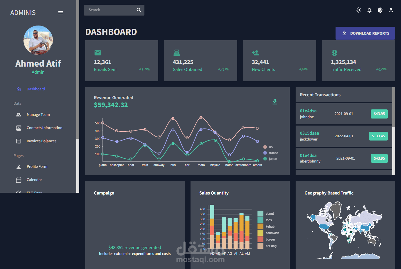The width and height of the screenshot is (401, 269).
Task: Click the Invoices Balances receipt icon
Action: coord(18,141)
